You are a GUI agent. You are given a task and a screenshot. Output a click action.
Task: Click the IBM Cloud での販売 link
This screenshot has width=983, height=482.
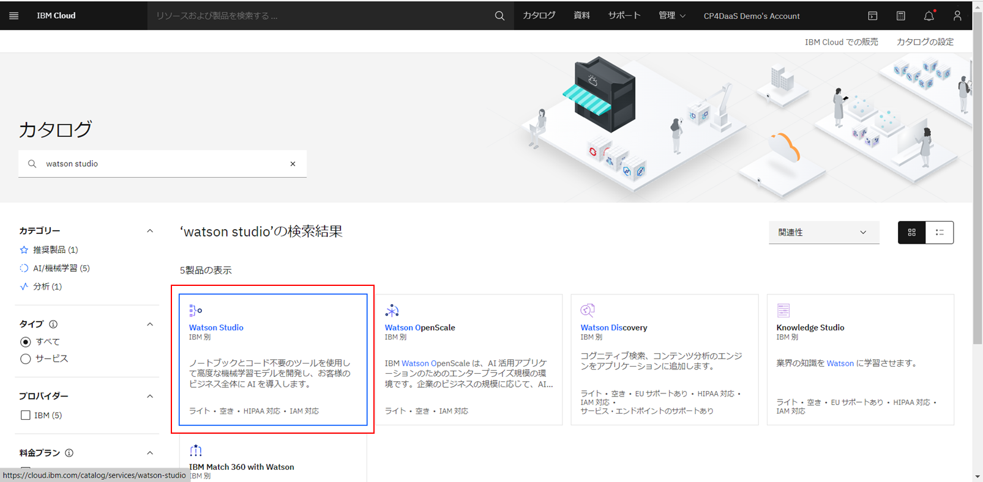point(841,42)
